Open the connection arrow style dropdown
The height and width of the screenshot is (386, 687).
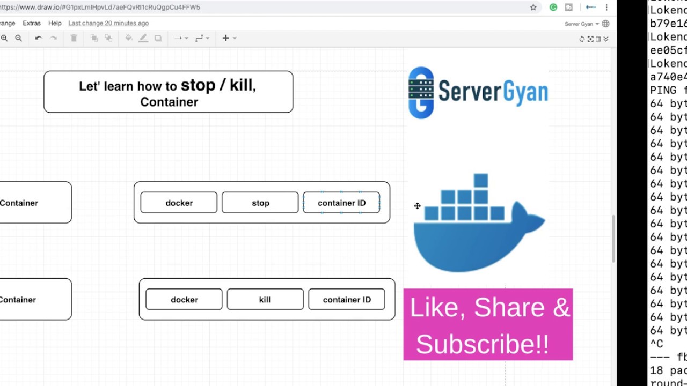181,38
